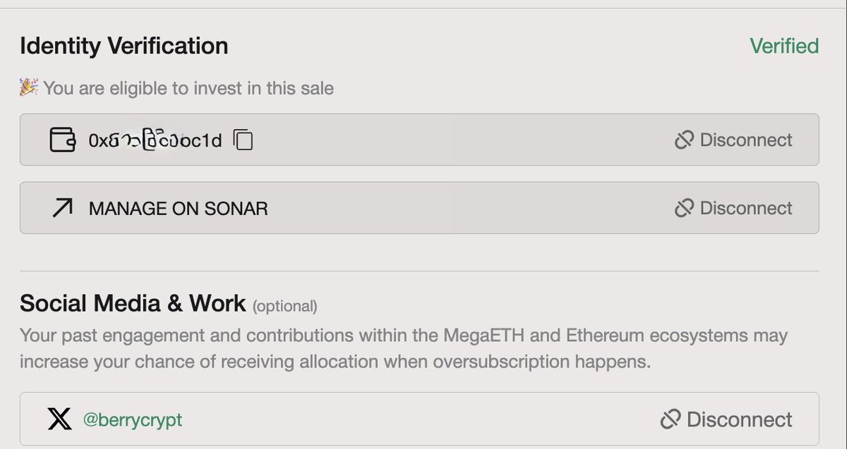This screenshot has height=449, width=847.
Task: Click the Identity Verification heading
Action: (124, 47)
